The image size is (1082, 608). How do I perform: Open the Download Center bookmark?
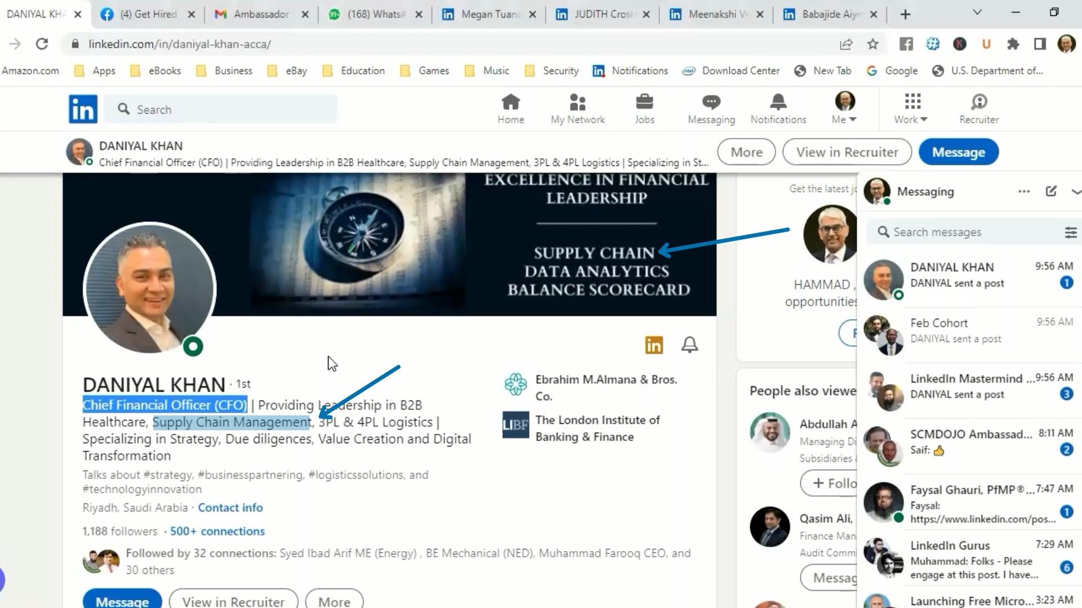(731, 71)
